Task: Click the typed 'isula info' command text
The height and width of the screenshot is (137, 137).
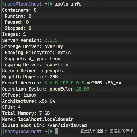Action: 68,4
